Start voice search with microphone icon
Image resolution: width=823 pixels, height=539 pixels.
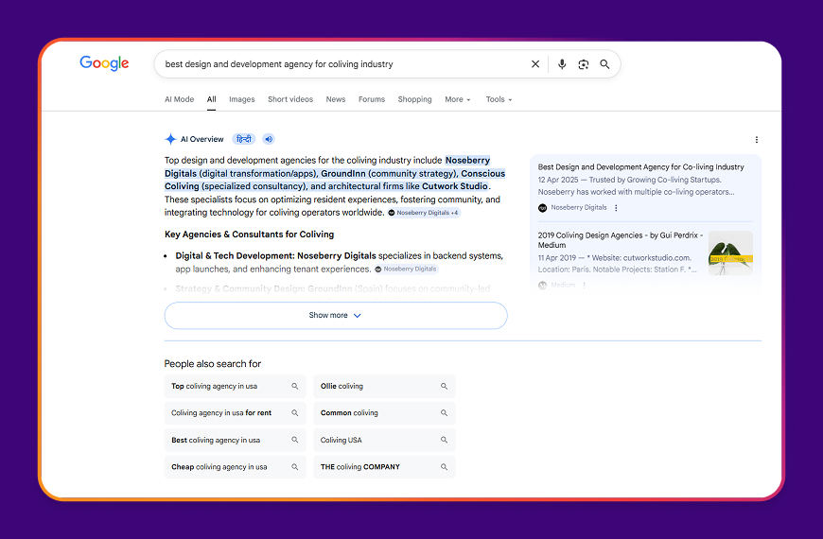tap(562, 64)
